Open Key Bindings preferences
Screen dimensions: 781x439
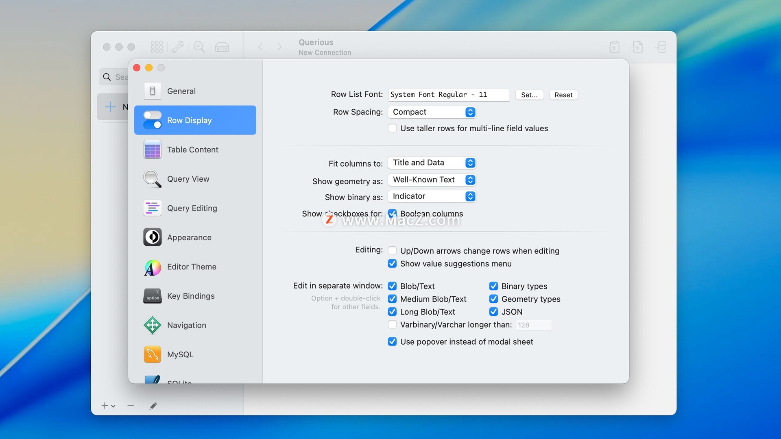click(195, 296)
